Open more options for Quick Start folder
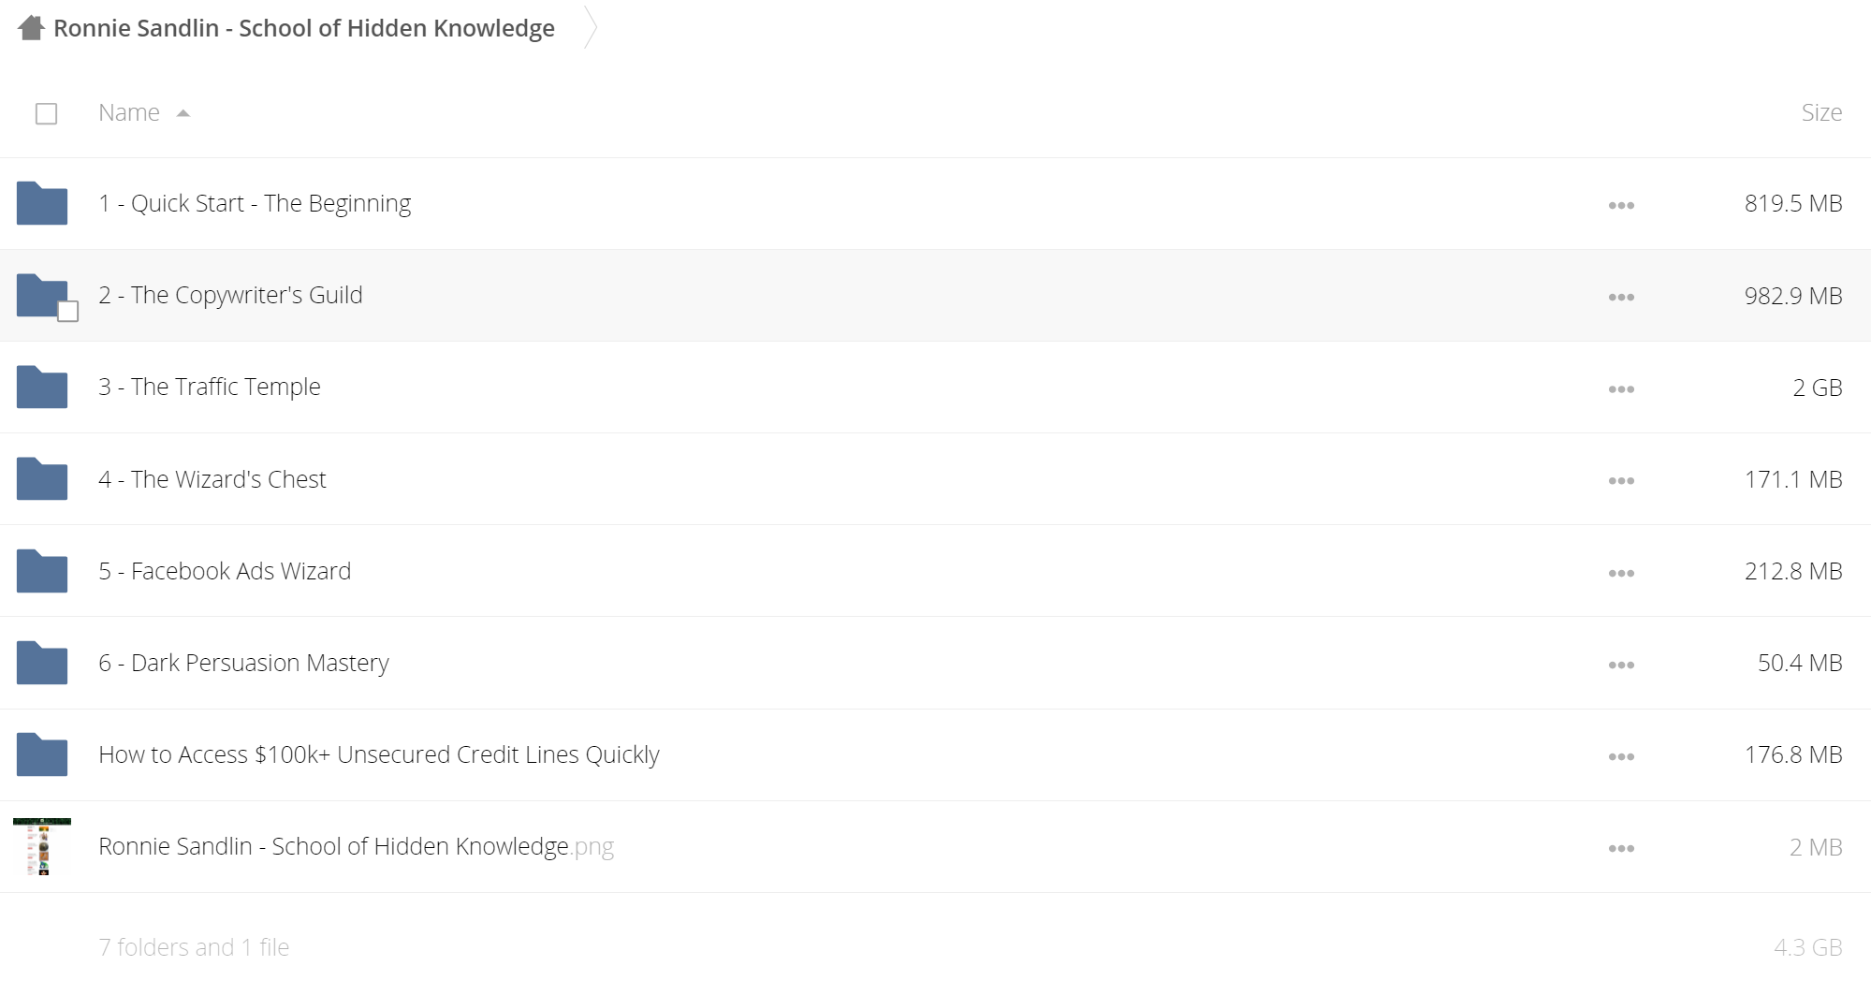The width and height of the screenshot is (1871, 995). pyautogui.click(x=1621, y=205)
